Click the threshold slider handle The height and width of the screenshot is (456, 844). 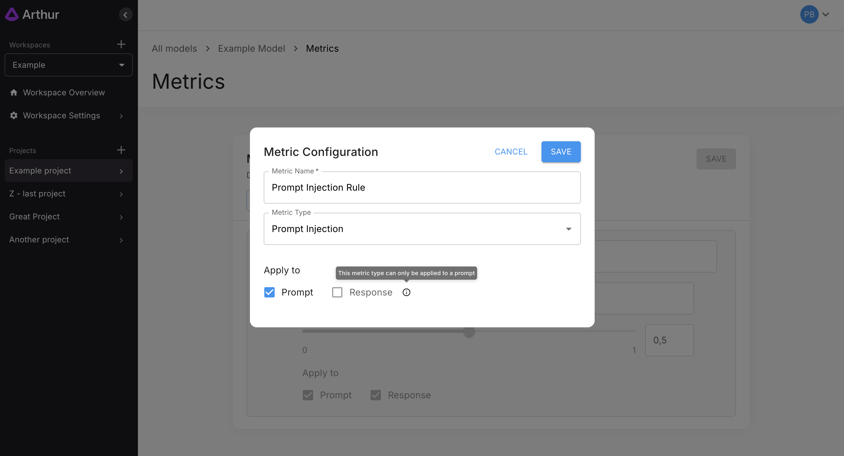click(469, 331)
